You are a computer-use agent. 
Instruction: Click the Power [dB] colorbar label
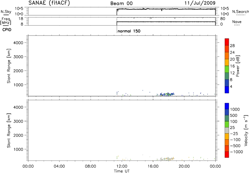click(x=237, y=66)
